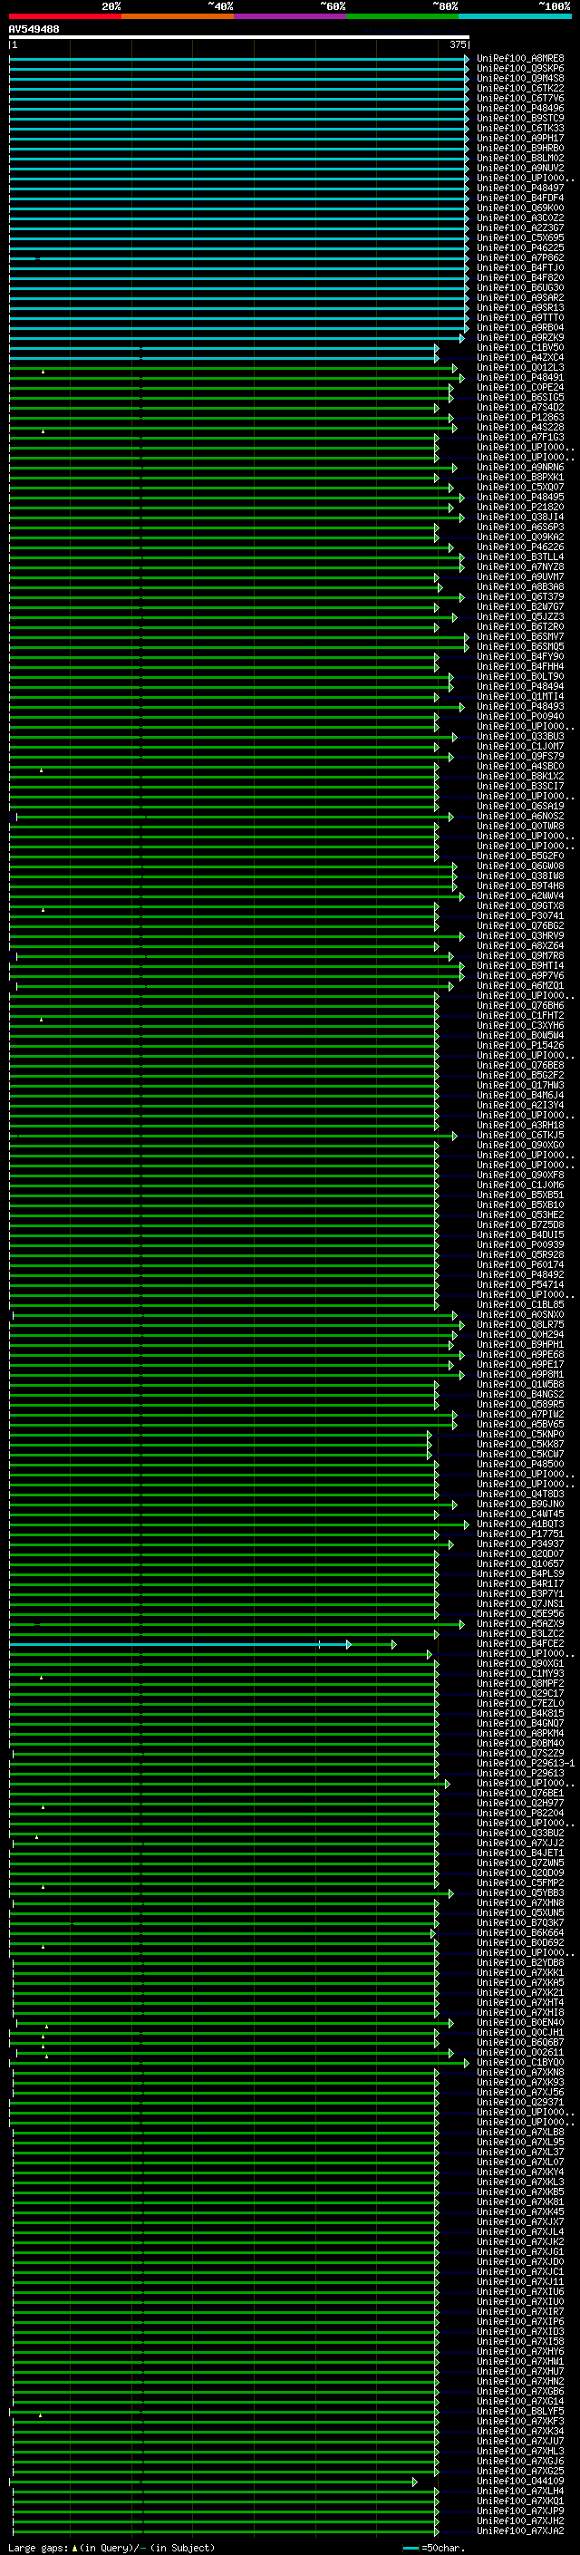
Task: Select label UniRef100_C1BL85
Action: pos(520,1304)
